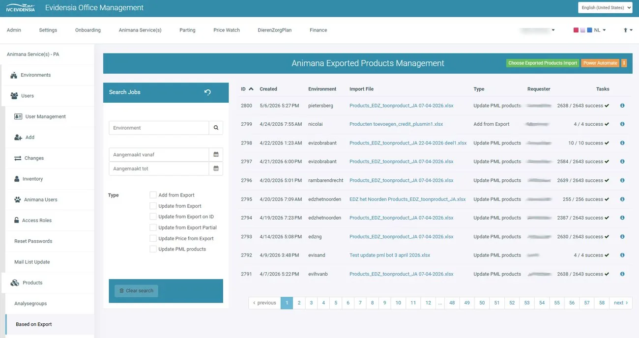The image size is (639, 338).
Task: Open info icon for job 2798
Action: click(622, 143)
